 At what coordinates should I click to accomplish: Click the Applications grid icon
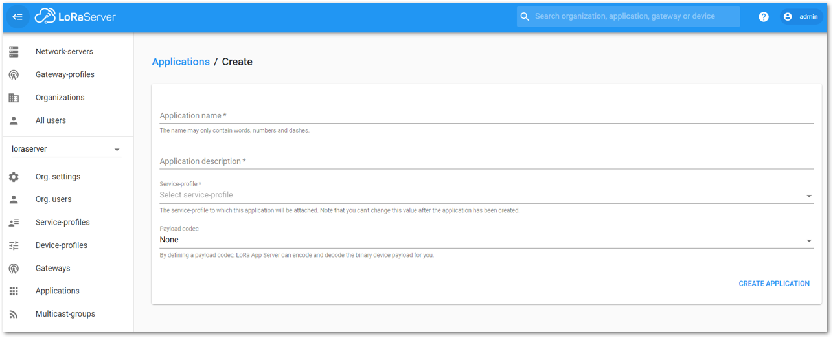coord(14,291)
